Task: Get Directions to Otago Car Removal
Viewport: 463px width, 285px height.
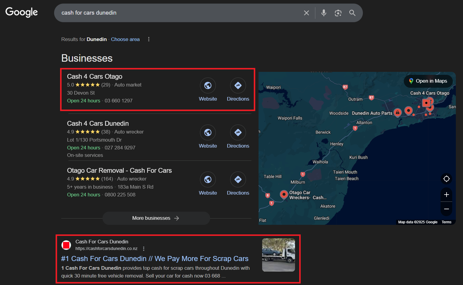Action: click(x=238, y=179)
